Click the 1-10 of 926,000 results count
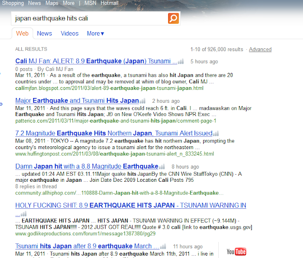 click(x=217, y=50)
